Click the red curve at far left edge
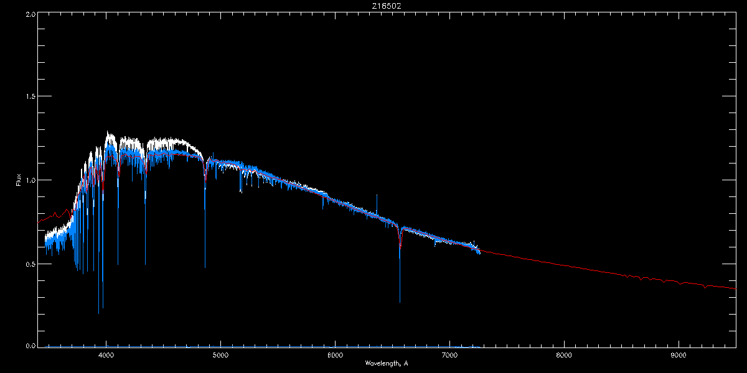 pos(40,221)
